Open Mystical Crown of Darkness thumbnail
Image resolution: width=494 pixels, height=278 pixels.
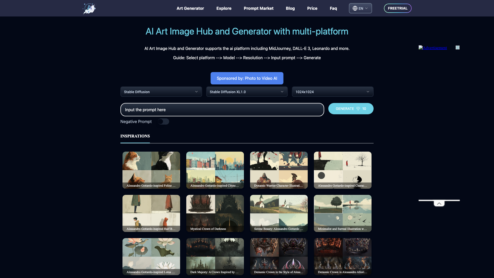[215, 213]
